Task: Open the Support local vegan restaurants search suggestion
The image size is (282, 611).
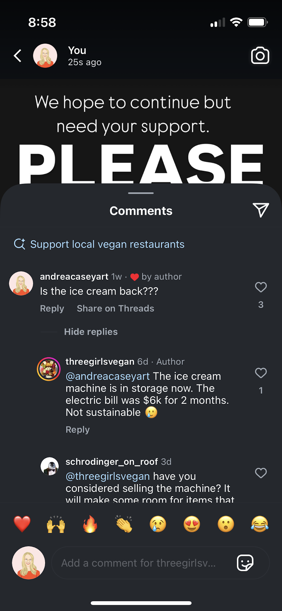Action: click(x=107, y=244)
